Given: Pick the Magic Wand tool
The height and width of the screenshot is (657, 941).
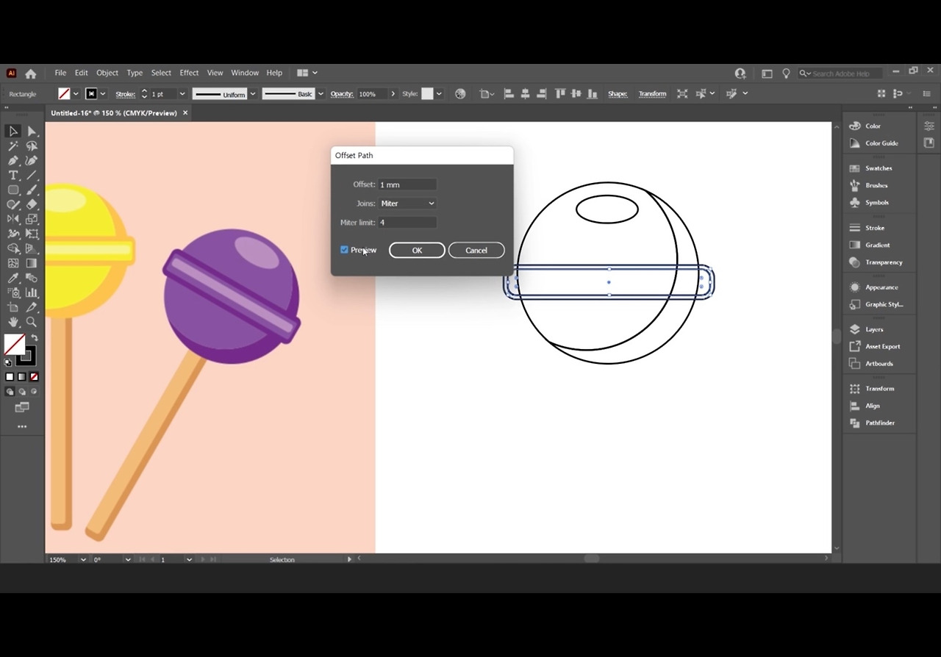Looking at the screenshot, I should tap(13, 146).
